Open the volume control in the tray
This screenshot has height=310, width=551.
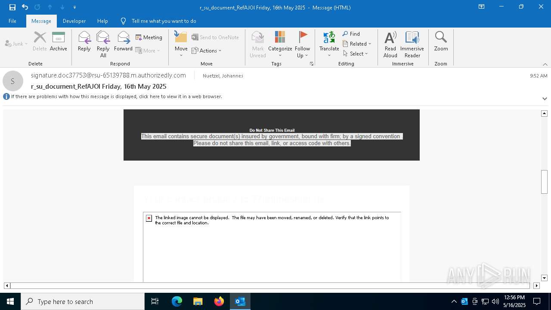coord(495,301)
